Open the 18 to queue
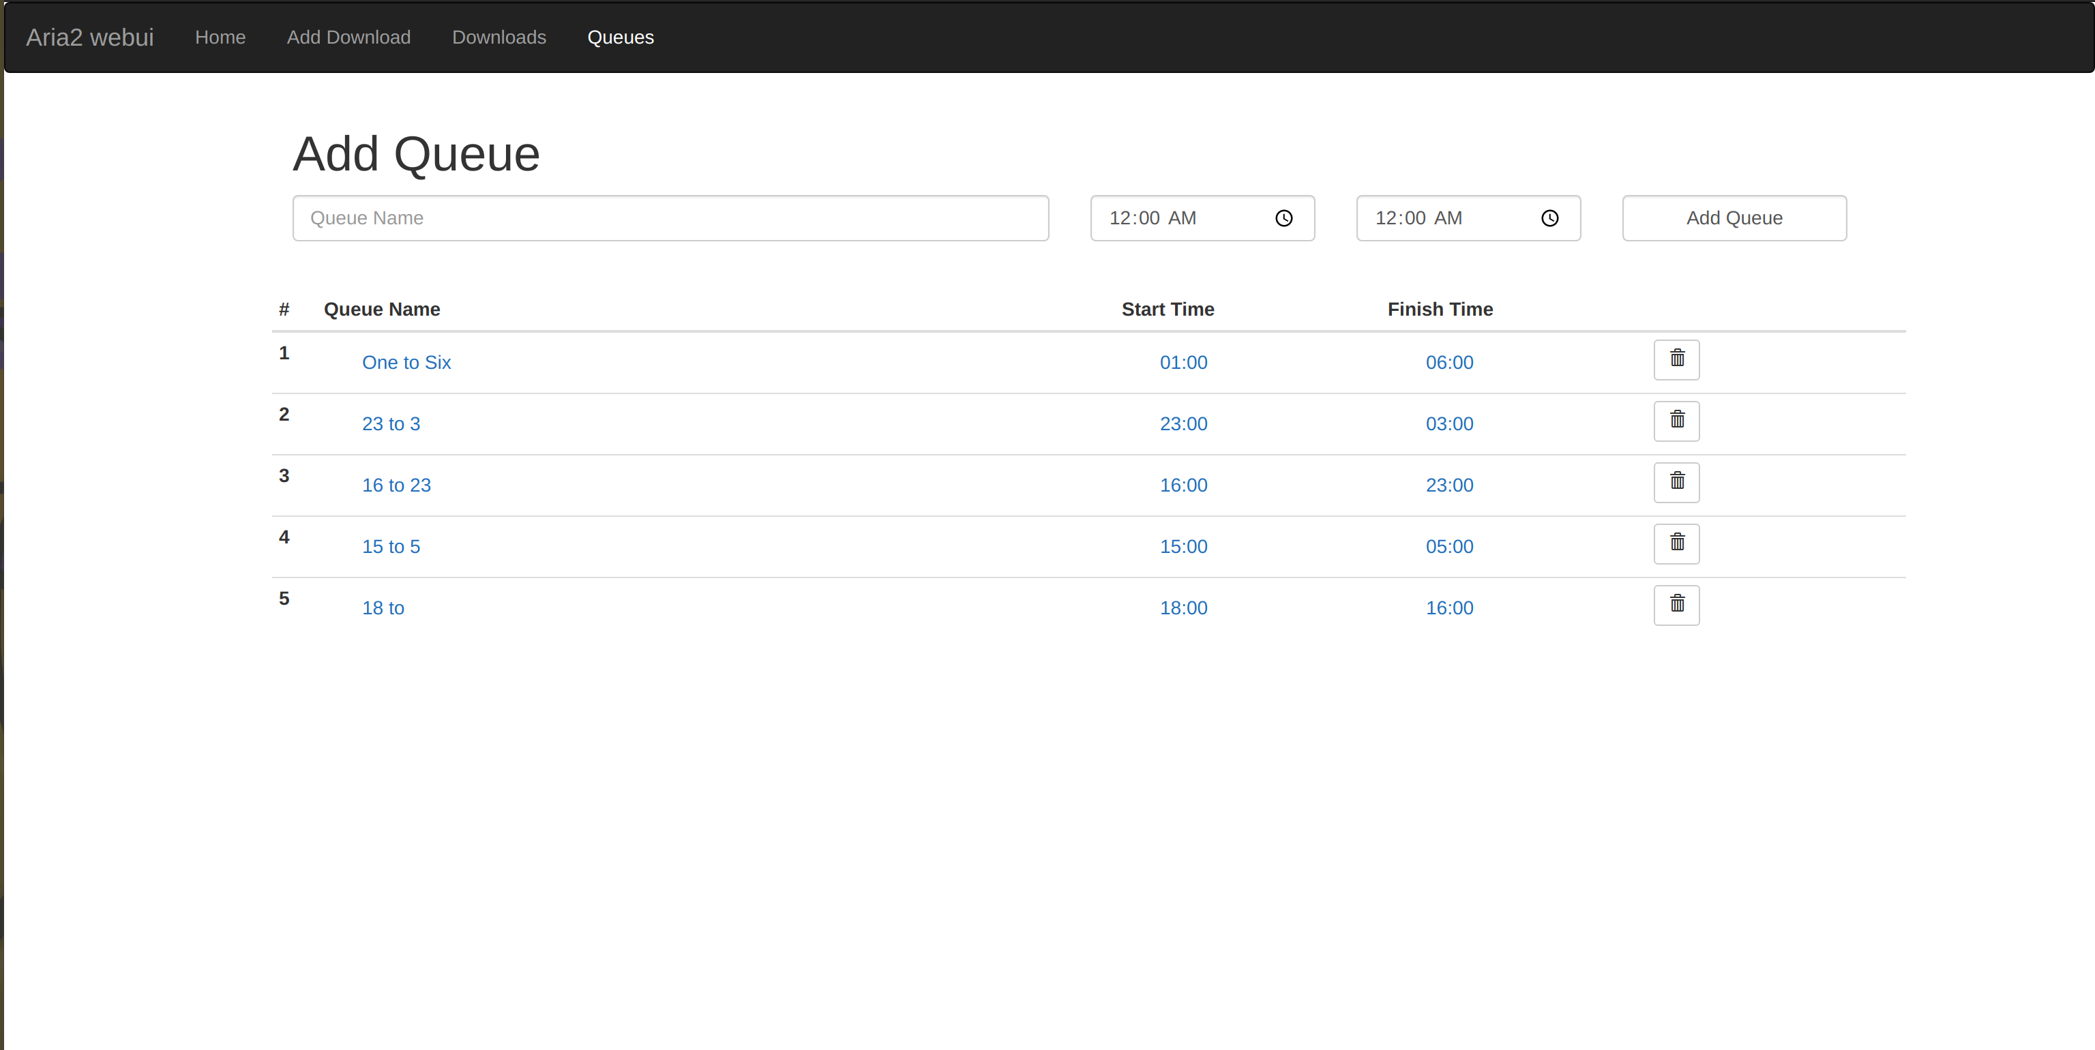The image size is (2095, 1050). 382,607
